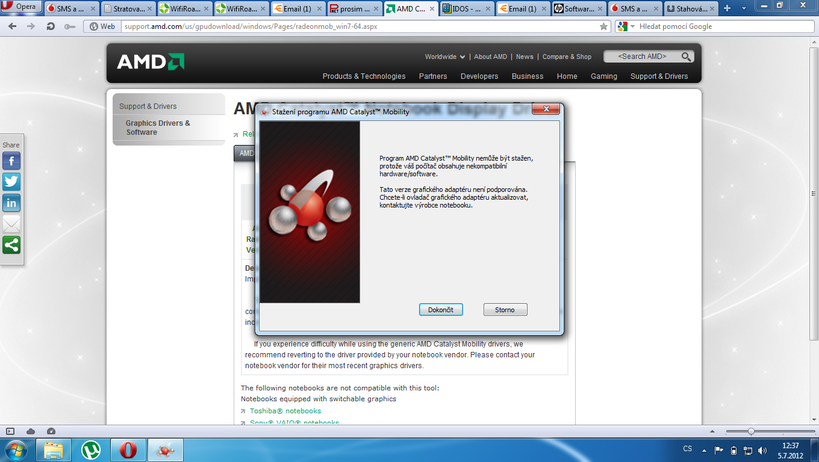Click the Dokončit button in the dialog
Viewport: 819px width, 462px height.
pyautogui.click(x=441, y=310)
